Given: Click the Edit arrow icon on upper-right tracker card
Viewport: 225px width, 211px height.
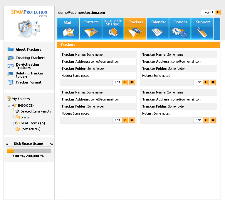Looking at the screenshot, I should click(206, 82).
